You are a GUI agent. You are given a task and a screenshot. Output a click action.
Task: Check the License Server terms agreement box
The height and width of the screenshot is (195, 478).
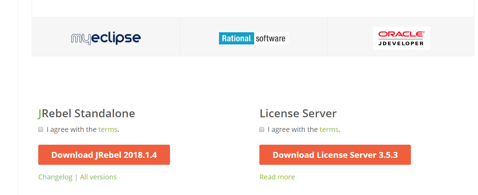[262, 129]
